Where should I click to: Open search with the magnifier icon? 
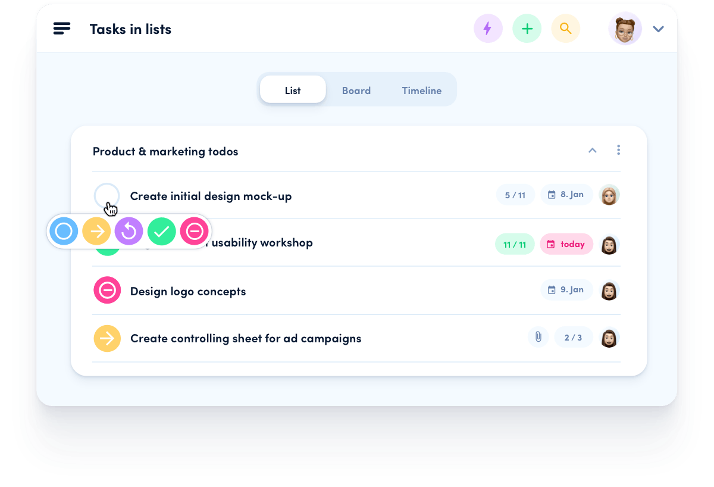pyautogui.click(x=566, y=29)
